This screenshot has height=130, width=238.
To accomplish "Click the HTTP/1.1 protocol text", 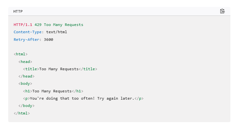I will (23, 25).
